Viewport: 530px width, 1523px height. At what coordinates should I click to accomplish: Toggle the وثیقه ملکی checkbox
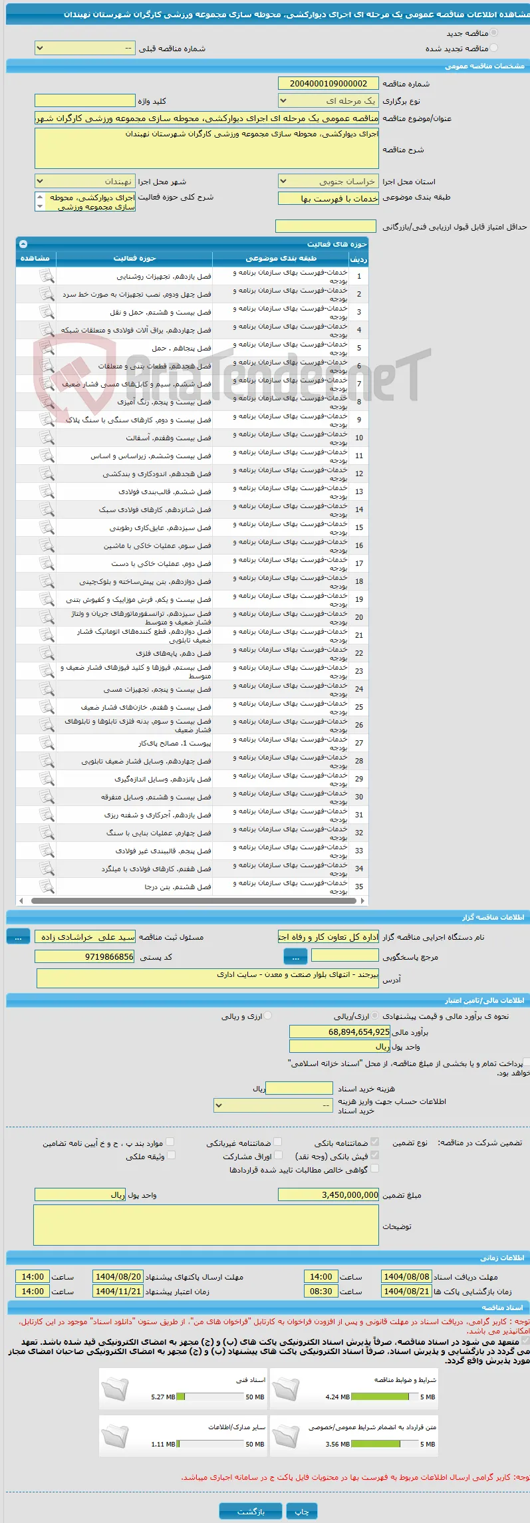(171, 1155)
